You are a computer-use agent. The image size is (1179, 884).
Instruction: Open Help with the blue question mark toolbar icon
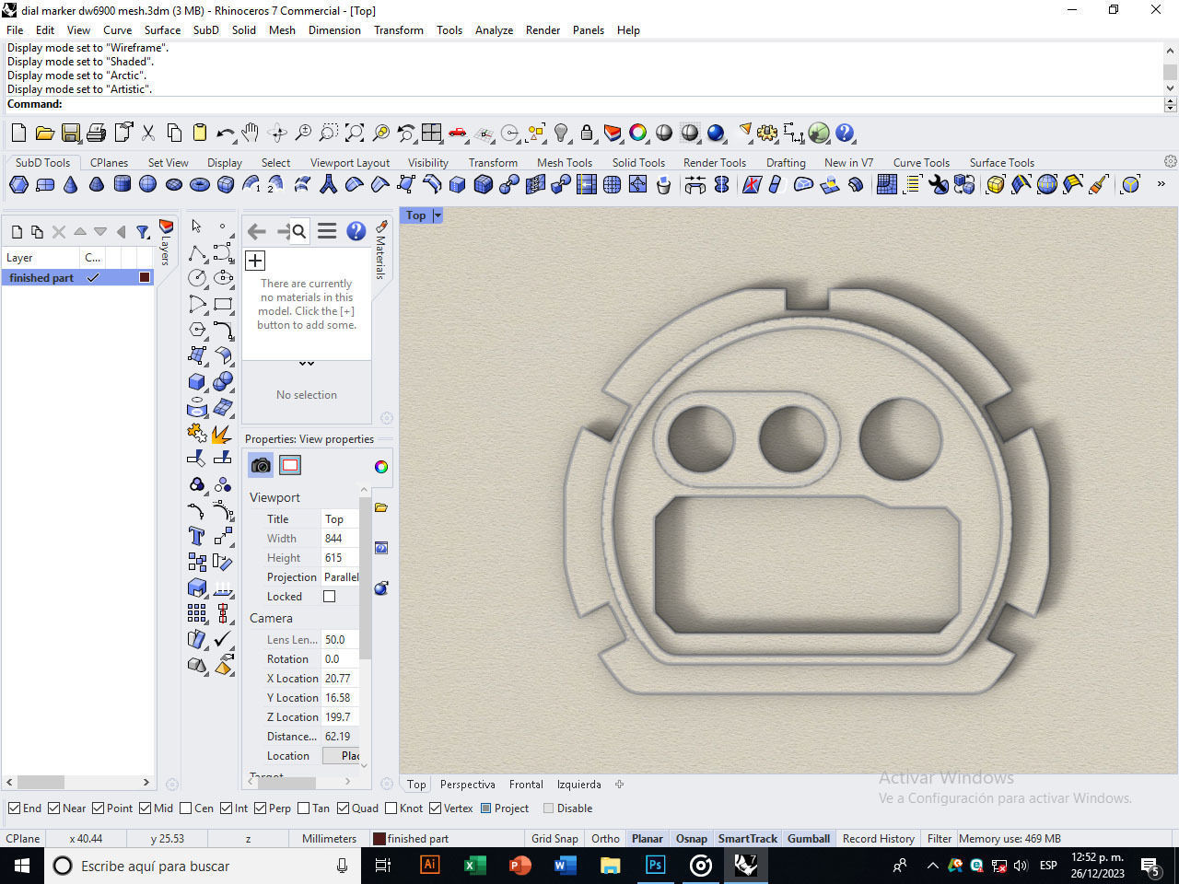tap(845, 134)
